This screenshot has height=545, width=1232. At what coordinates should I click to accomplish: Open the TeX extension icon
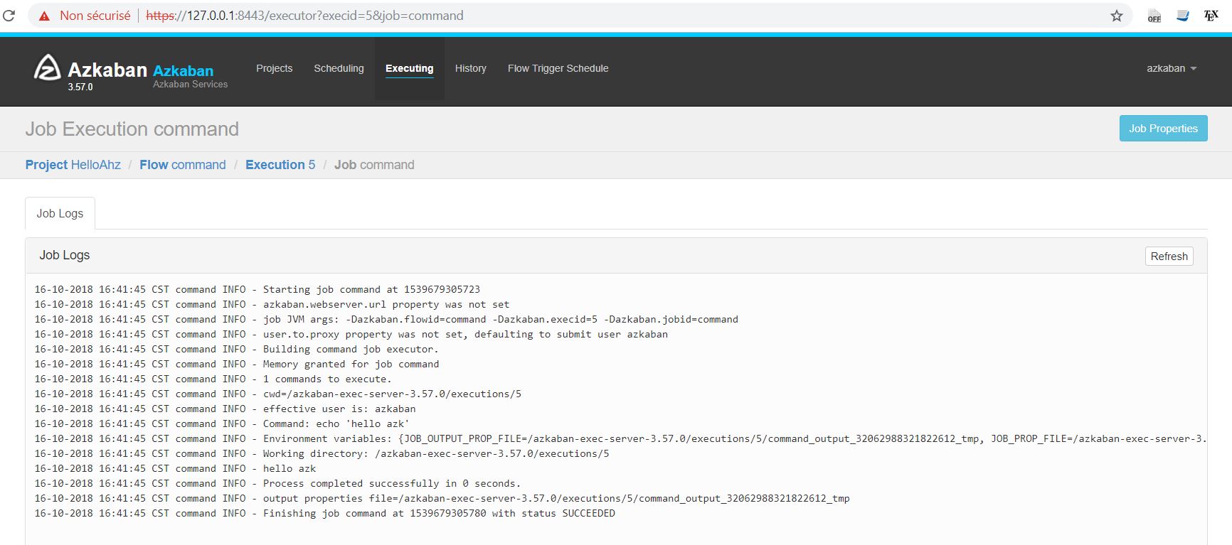click(x=1211, y=16)
